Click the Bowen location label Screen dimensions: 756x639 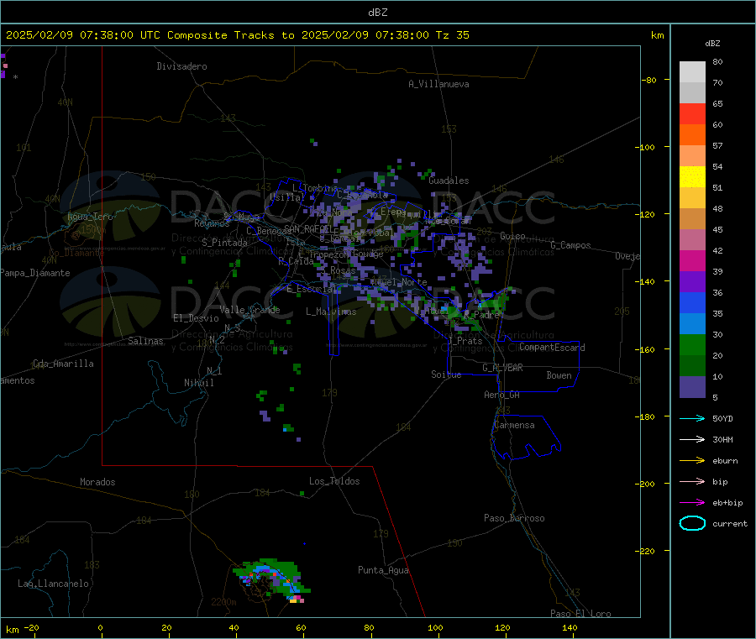point(559,375)
